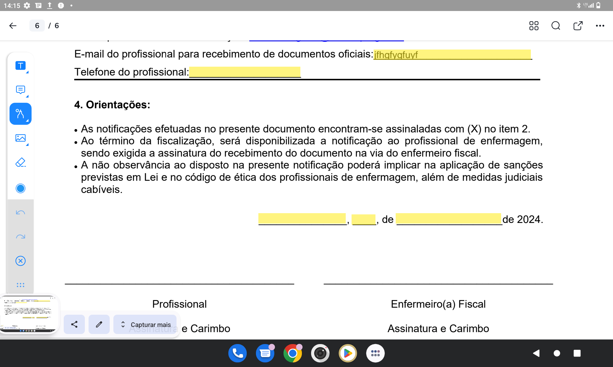Image resolution: width=613 pixels, height=367 pixels.
Task: Select the Eraser tool
Action: click(x=21, y=162)
